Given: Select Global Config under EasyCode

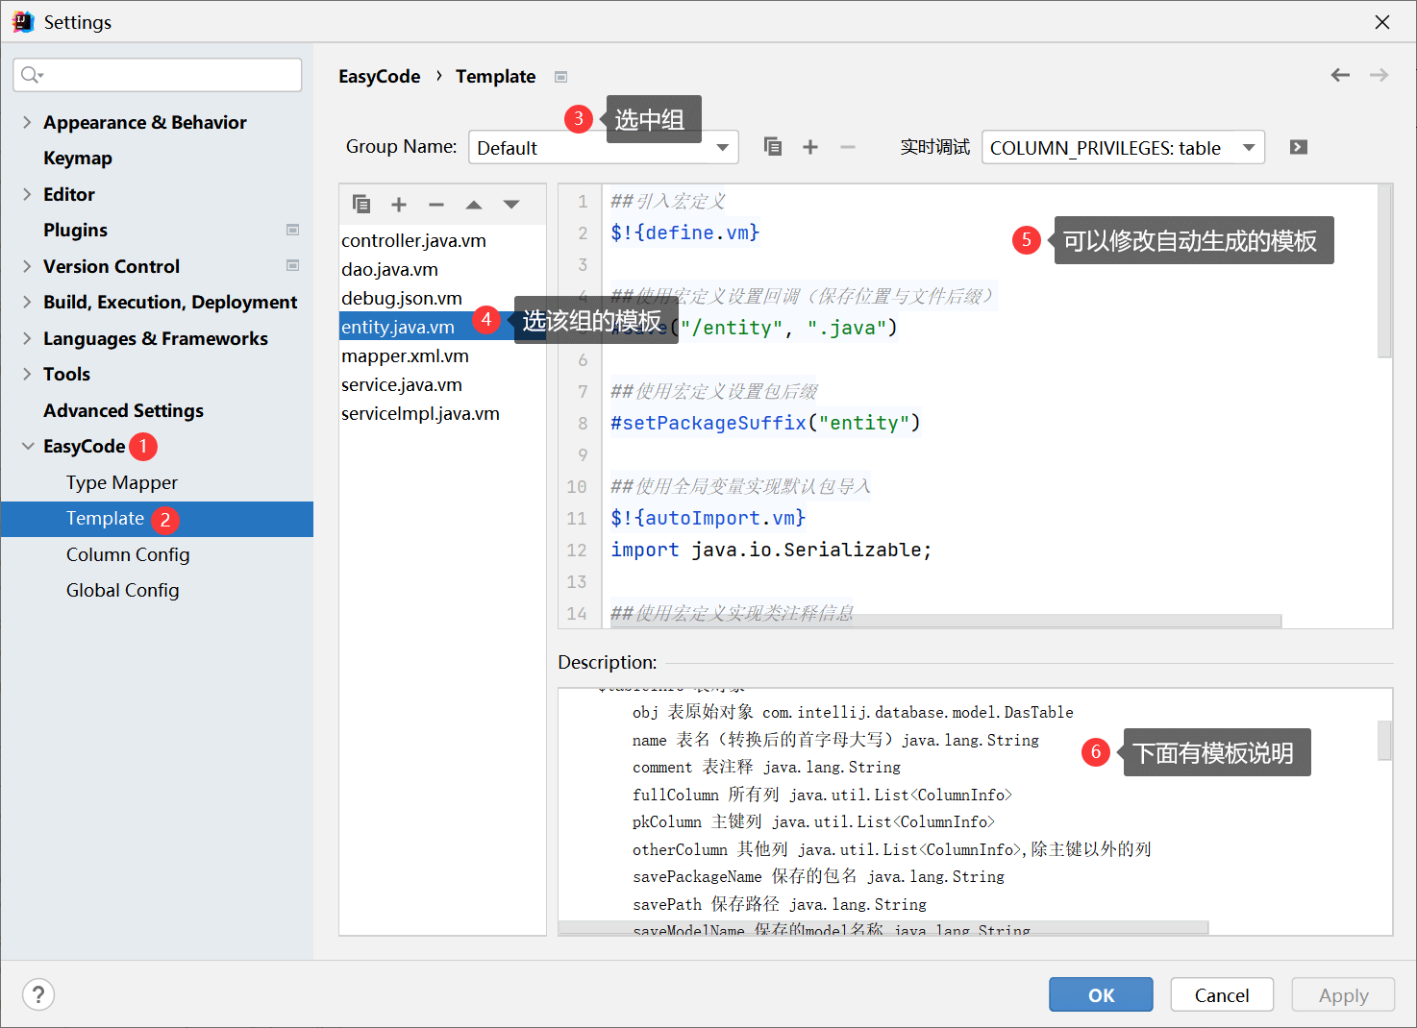Looking at the screenshot, I should coord(122,590).
